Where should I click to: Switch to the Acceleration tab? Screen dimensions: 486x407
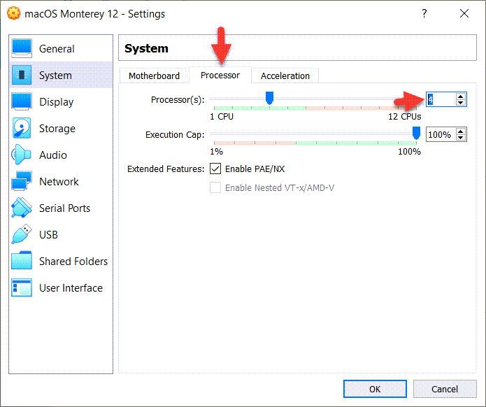(x=285, y=76)
